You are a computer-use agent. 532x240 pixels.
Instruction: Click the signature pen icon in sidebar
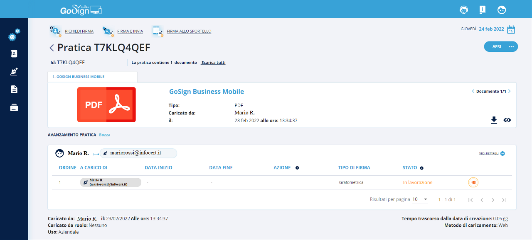[14, 72]
